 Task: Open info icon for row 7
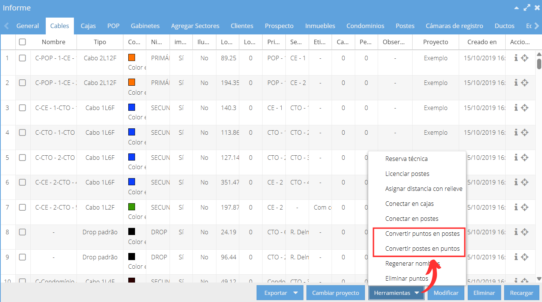tap(516, 207)
